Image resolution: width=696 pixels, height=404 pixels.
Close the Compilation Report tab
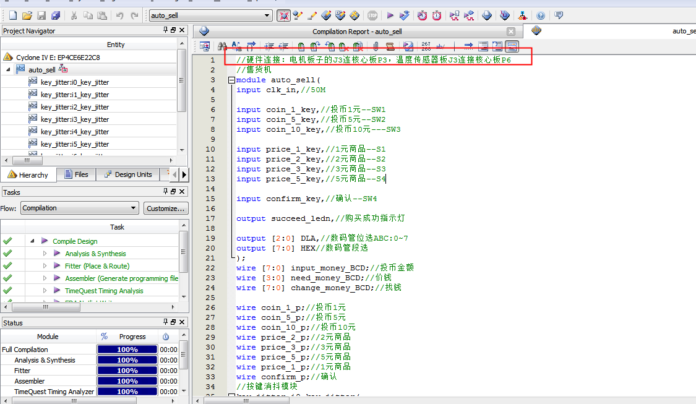pyautogui.click(x=510, y=32)
